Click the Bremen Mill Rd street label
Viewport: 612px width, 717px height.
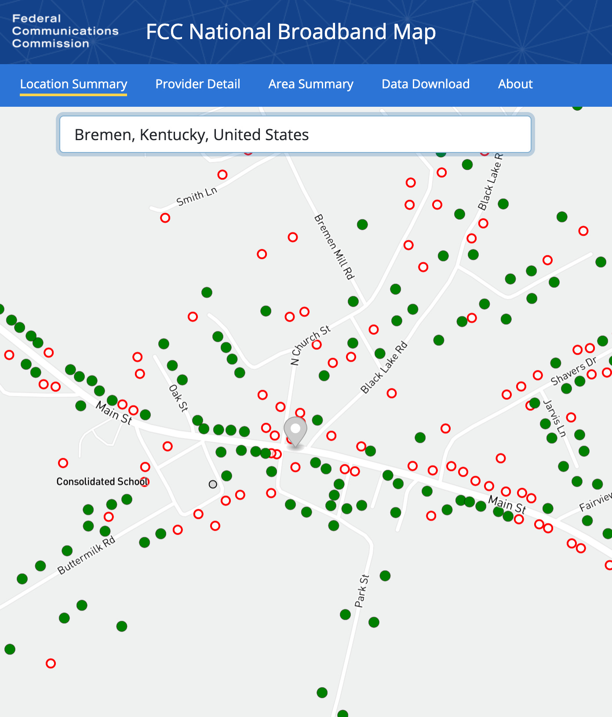(x=334, y=246)
